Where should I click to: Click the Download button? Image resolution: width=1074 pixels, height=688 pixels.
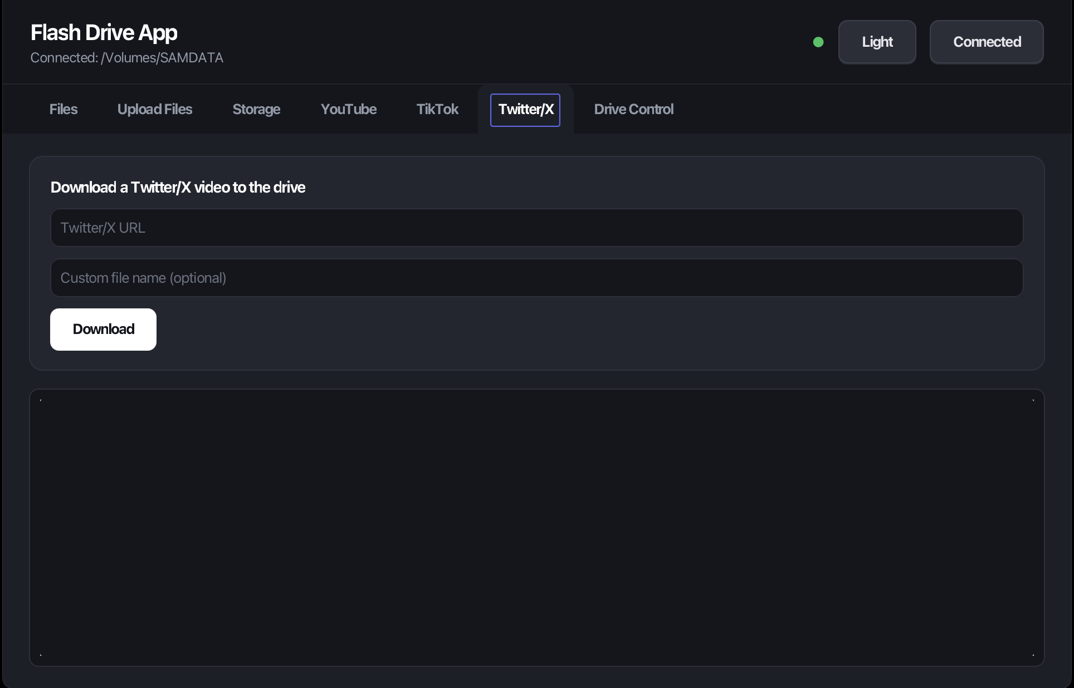[x=103, y=330]
